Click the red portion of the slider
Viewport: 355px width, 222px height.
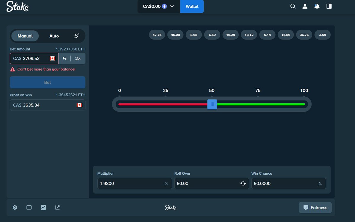pyautogui.click(x=163, y=104)
